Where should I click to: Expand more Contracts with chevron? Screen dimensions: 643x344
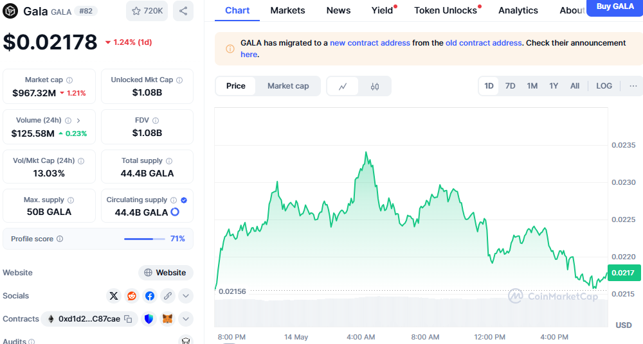[x=186, y=318]
